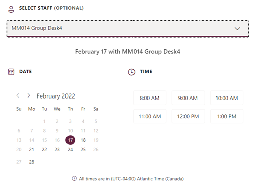Screen dimensions: 266x193
Task: Open the MM014 Group Desk4 combo box
Action: [x=128, y=29]
